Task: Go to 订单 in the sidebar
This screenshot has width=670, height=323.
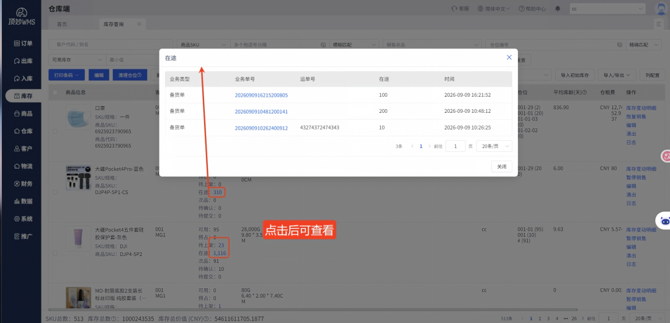Action: [x=23, y=43]
